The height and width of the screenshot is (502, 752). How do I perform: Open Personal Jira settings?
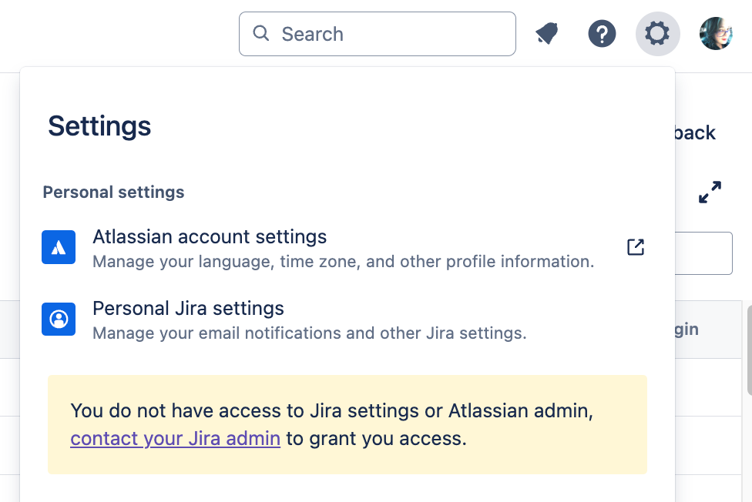(188, 309)
